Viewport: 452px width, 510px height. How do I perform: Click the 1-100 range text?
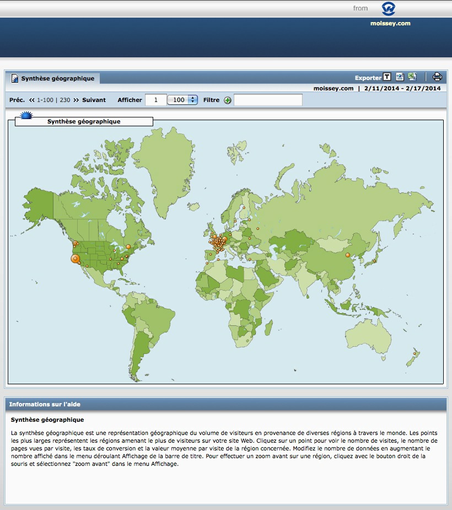45,100
